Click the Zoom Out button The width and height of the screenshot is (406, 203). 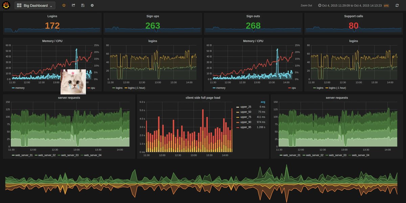(306, 5)
